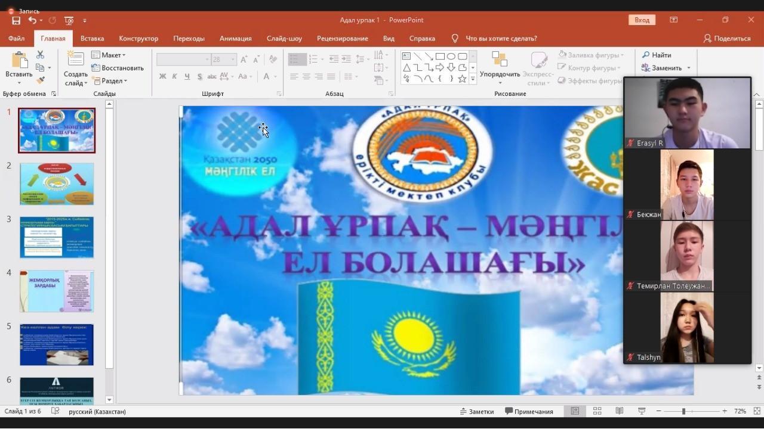Image resolution: width=764 pixels, height=429 pixels.
Task: Switch to the Анимация tab
Action: click(235, 38)
